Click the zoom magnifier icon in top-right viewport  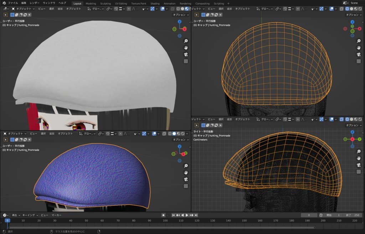point(359,41)
